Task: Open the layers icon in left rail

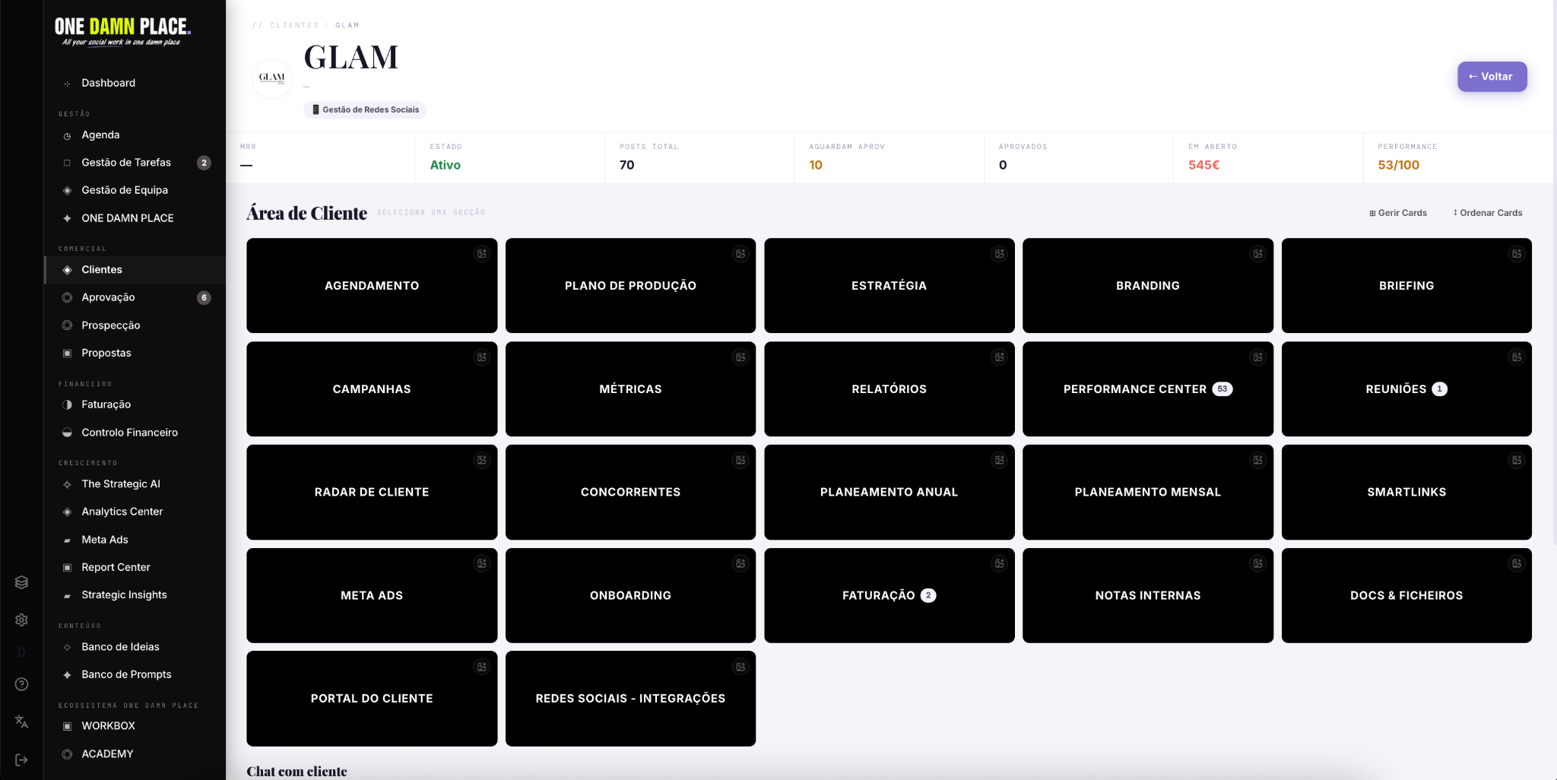Action: [22, 582]
